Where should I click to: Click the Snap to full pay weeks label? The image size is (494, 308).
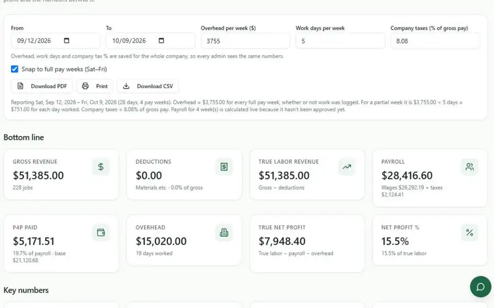(x=64, y=69)
